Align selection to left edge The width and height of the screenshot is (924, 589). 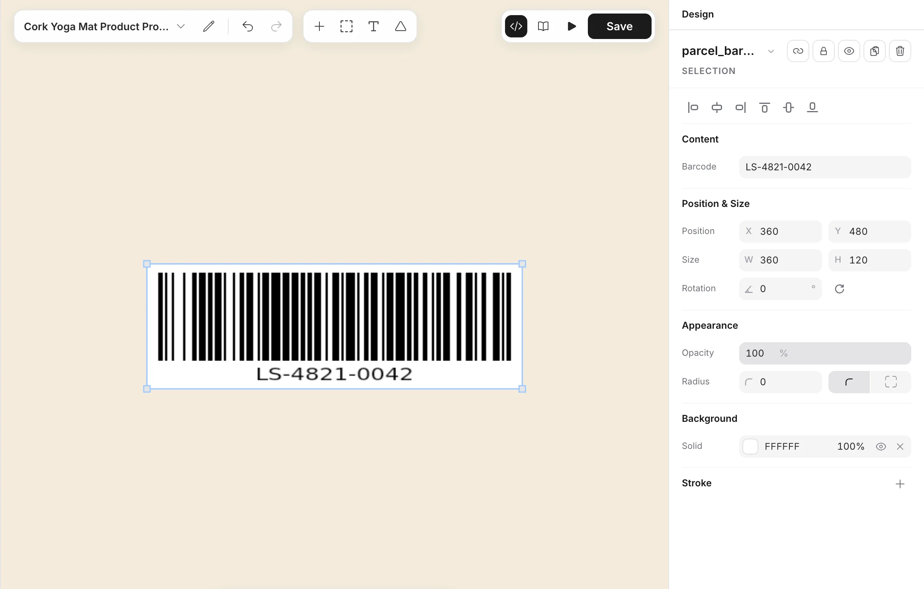coord(693,107)
